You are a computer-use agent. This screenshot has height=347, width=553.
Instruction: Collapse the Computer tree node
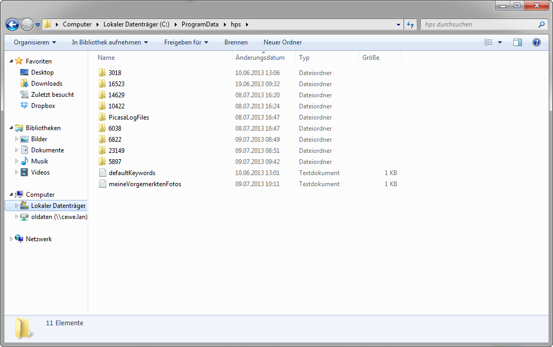tap(11, 195)
